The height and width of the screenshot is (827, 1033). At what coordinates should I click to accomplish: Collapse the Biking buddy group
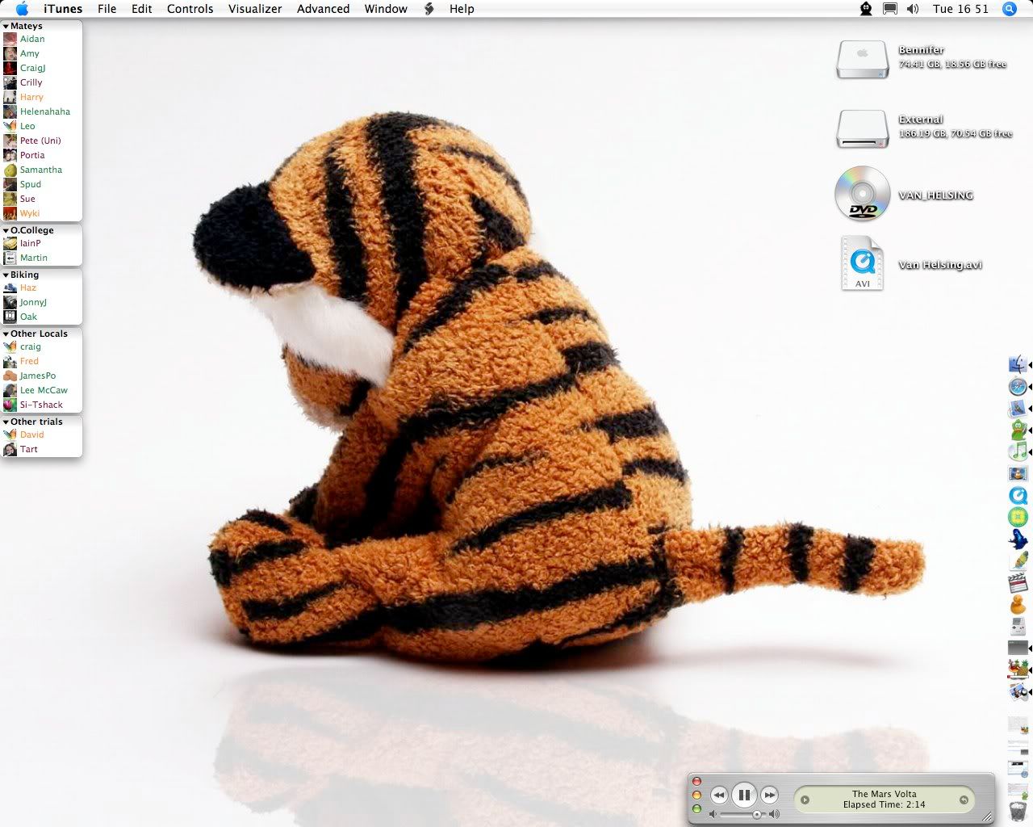6,275
